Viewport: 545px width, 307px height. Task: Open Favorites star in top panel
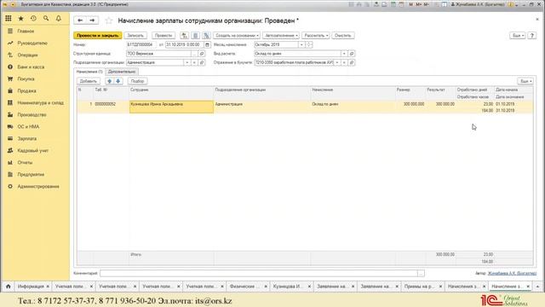[x=20, y=18]
